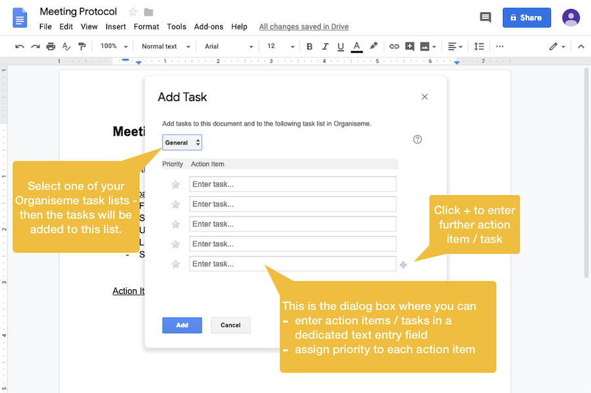The width and height of the screenshot is (591, 393).
Task: Click the Add button in the dialog
Action: pyautogui.click(x=182, y=325)
